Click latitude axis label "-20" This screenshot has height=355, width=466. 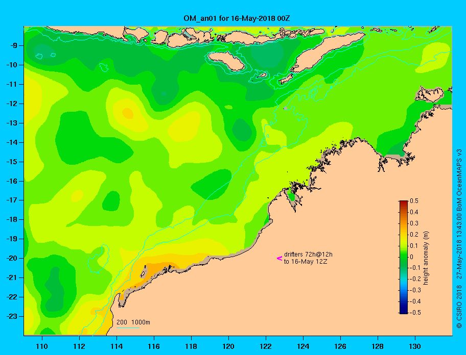(12, 258)
